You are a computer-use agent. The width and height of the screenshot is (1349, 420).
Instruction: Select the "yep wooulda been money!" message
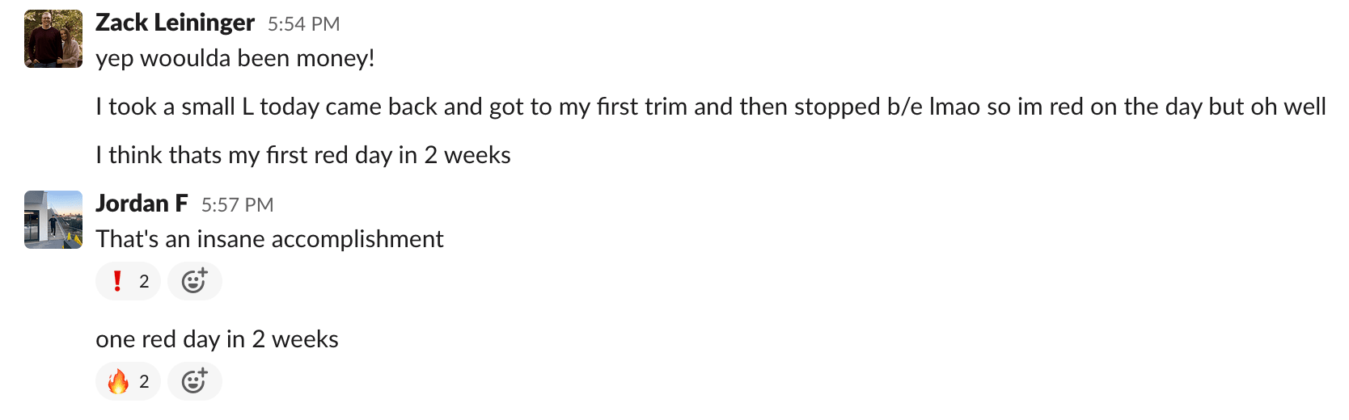[x=235, y=58]
